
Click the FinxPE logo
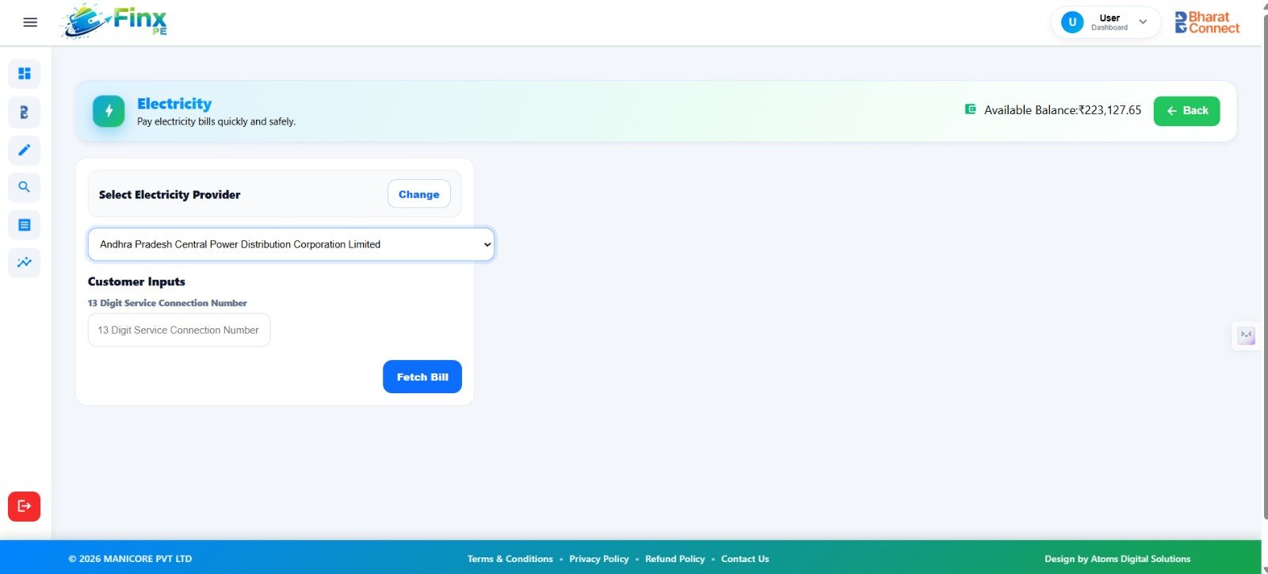click(x=115, y=21)
